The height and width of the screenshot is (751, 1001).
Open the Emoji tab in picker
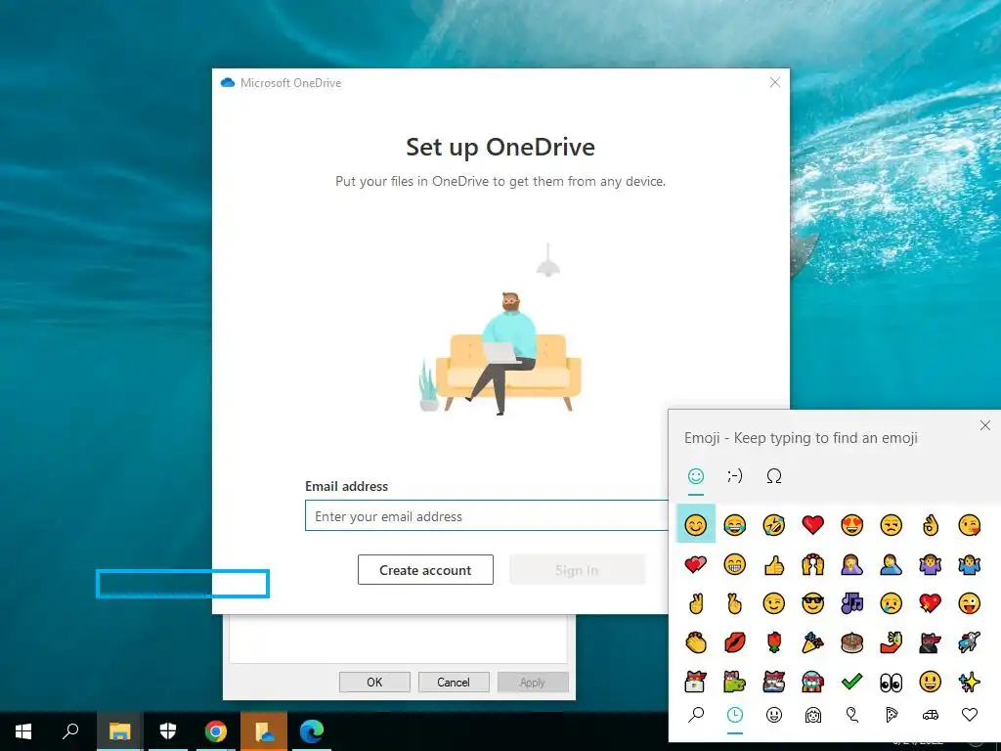coord(696,476)
